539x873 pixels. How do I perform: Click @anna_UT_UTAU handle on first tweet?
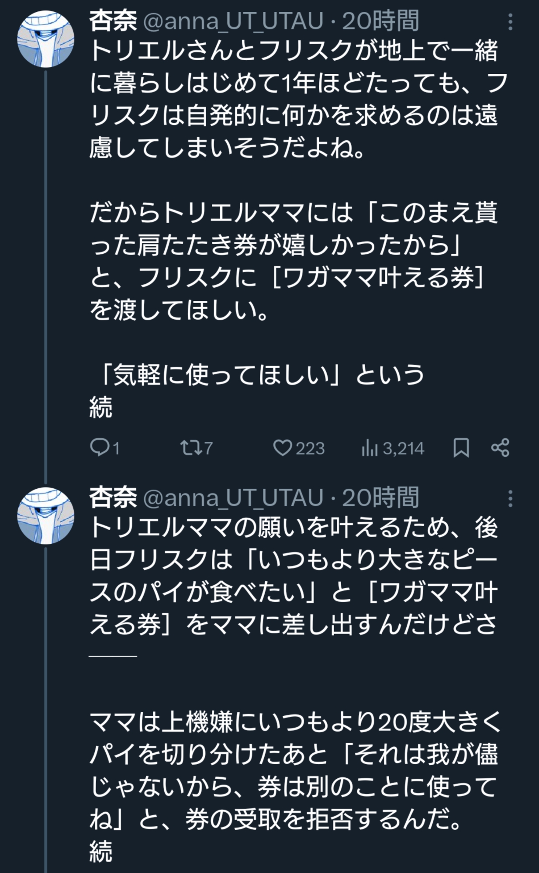pyautogui.click(x=233, y=21)
